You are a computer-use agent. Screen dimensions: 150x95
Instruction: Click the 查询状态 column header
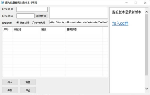84,29
